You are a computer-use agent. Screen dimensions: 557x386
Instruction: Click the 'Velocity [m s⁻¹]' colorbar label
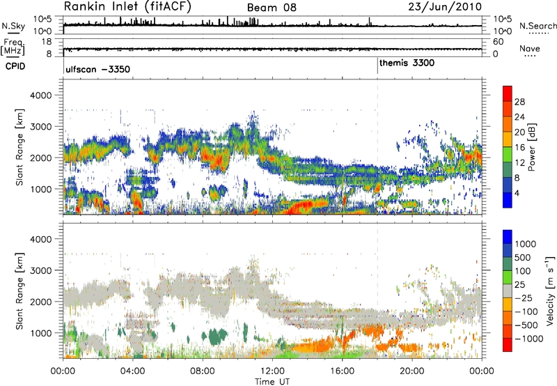point(550,291)
